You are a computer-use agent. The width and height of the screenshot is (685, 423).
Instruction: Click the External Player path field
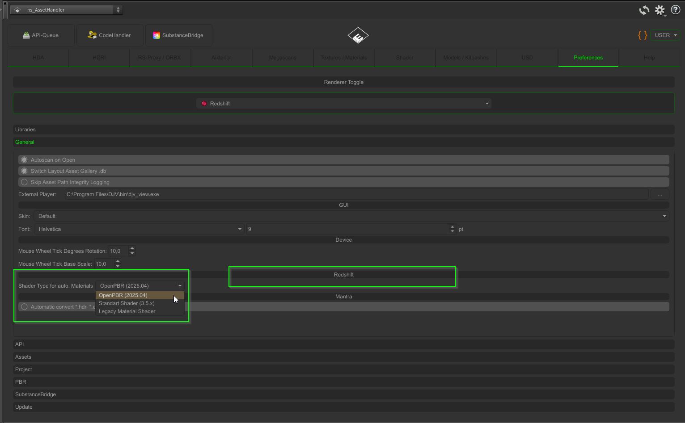click(x=356, y=194)
